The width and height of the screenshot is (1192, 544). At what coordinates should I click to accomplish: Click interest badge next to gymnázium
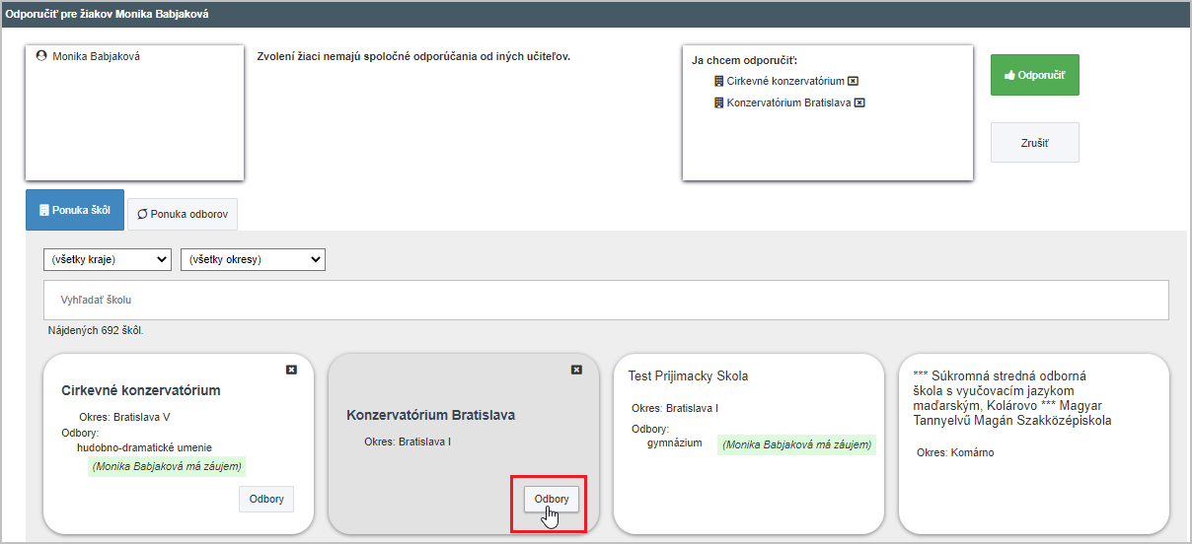click(x=797, y=445)
